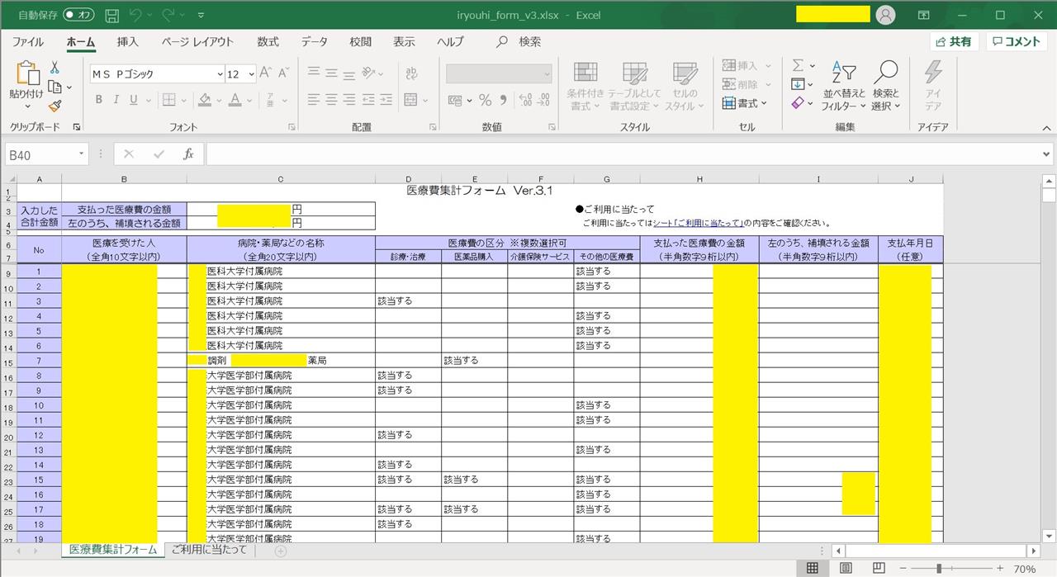Image resolution: width=1057 pixels, height=577 pixels.
Task: Toggle Underline formatting
Action: [134, 100]
